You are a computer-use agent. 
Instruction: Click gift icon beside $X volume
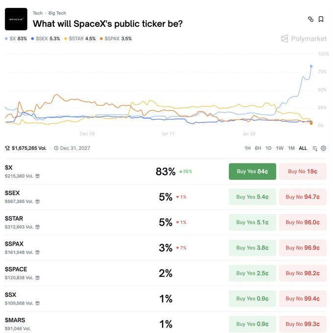point(37,176)
